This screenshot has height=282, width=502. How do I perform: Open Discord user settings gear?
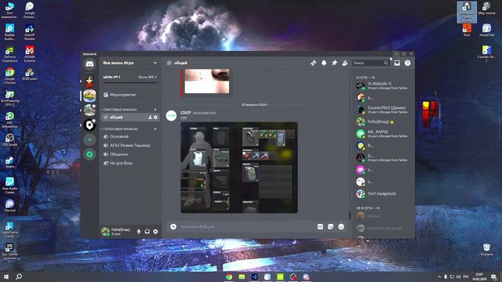[x=155, y=232]
